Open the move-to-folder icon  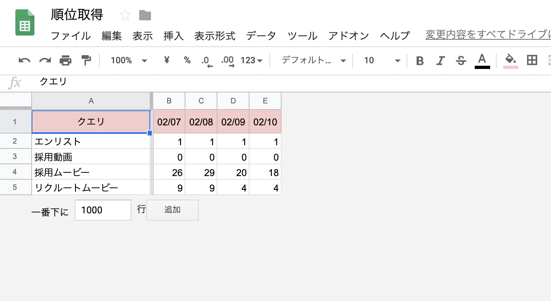(x=145, y=15)
